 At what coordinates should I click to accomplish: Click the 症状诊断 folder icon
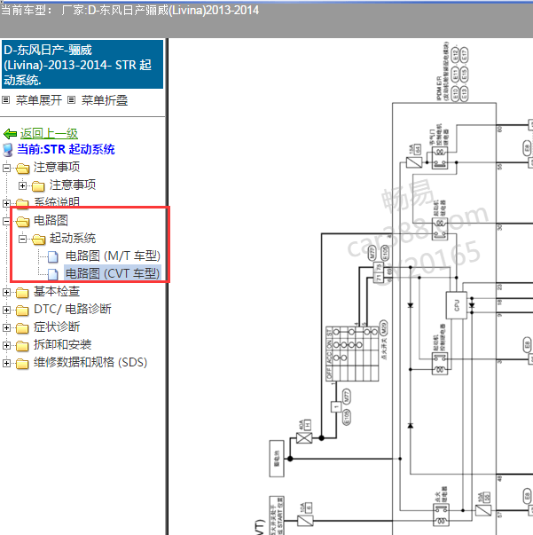(x=23, y=327)
